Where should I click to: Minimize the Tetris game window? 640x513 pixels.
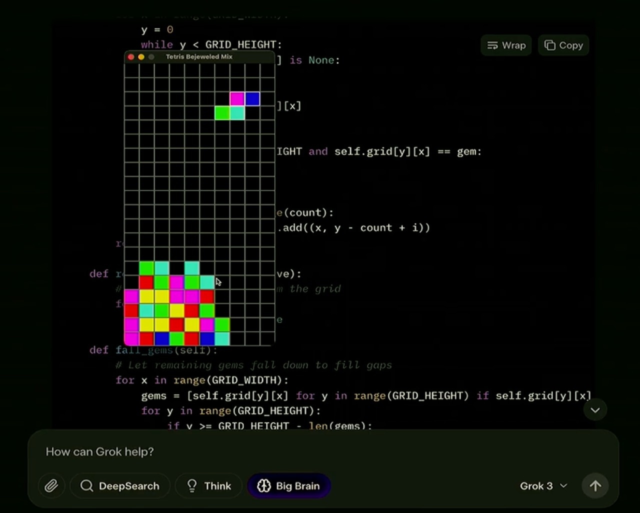click(x=141, y=57)
